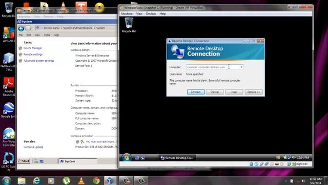328x185 pixels.
Task: Select Remote Desktop Co... taskbar button in Vista
Action: [x=177, y=158]
